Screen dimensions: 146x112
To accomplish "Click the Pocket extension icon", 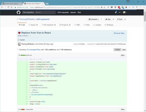I will (112, 7).
